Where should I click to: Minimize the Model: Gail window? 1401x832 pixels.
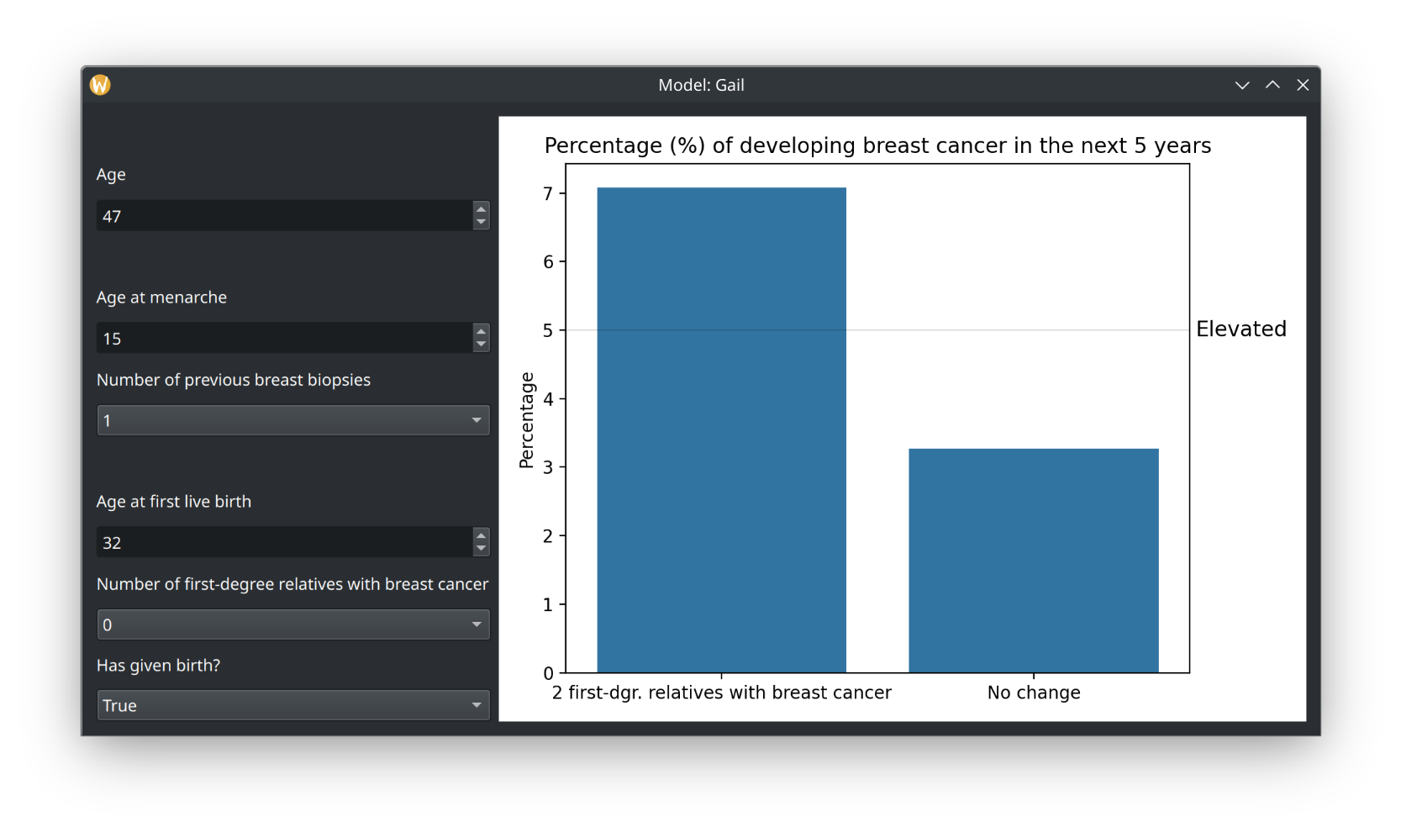click(x=1242, y=85)
